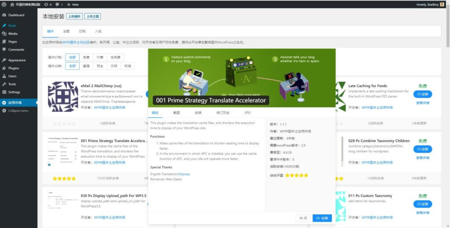Image resolution: width=450 pixels, height=228 pixels.
Task: Select the 和谐 category filter
Action: (x=127, y=66)
